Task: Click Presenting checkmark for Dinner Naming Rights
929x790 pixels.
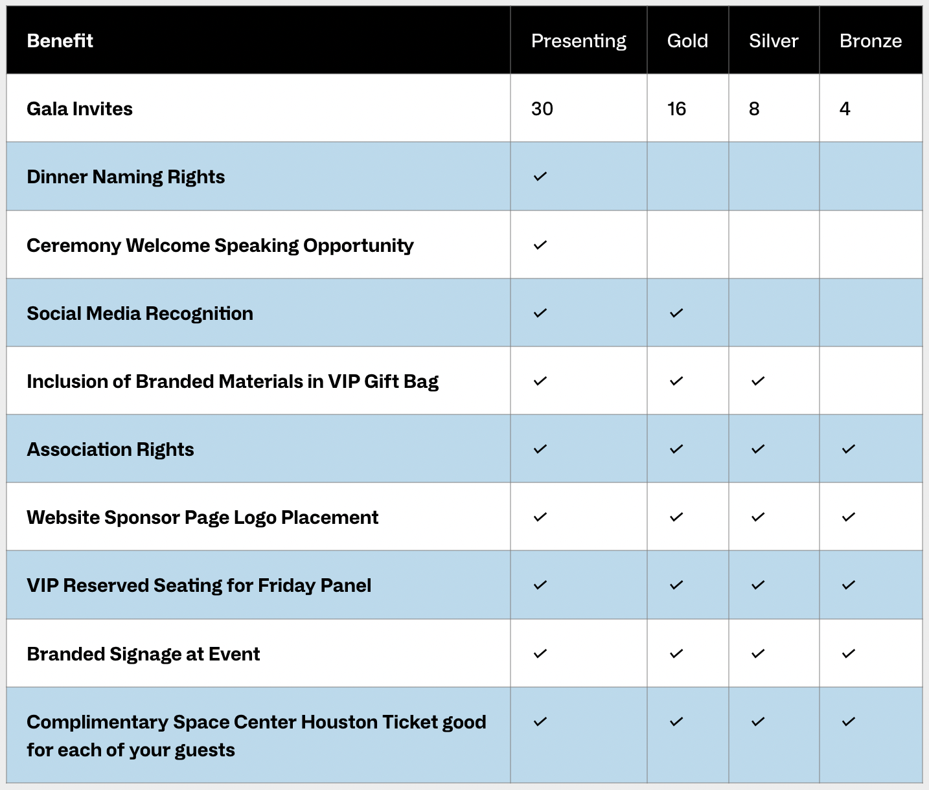Action: coord(540,176)
